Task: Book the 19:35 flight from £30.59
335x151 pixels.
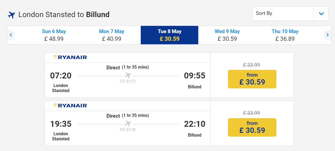Action: click(x=252, y=127)
